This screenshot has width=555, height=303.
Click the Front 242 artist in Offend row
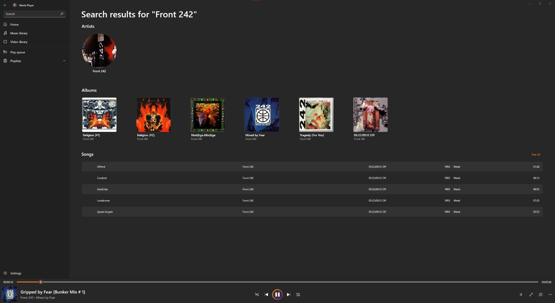tap(248, 167)
